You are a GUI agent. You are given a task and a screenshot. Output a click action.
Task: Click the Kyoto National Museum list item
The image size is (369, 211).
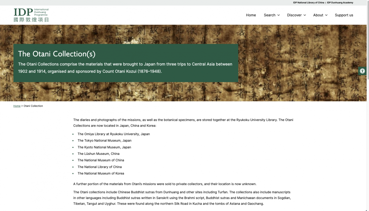coord(104,147)
